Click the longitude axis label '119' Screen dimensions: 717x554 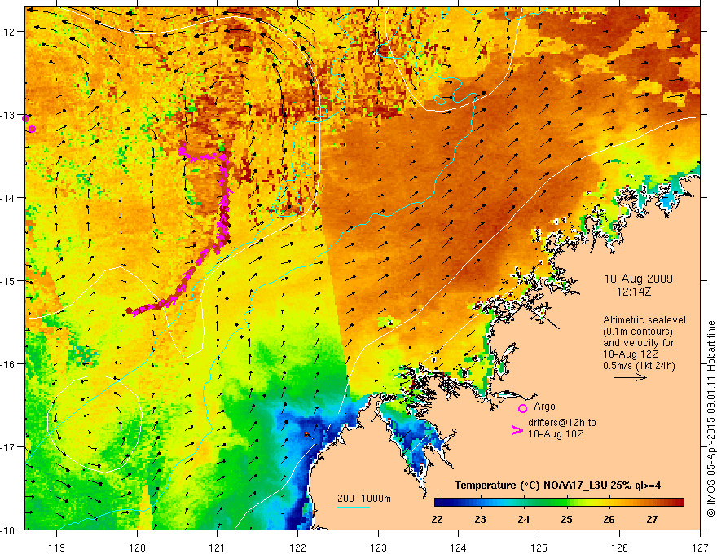[57, 547]
